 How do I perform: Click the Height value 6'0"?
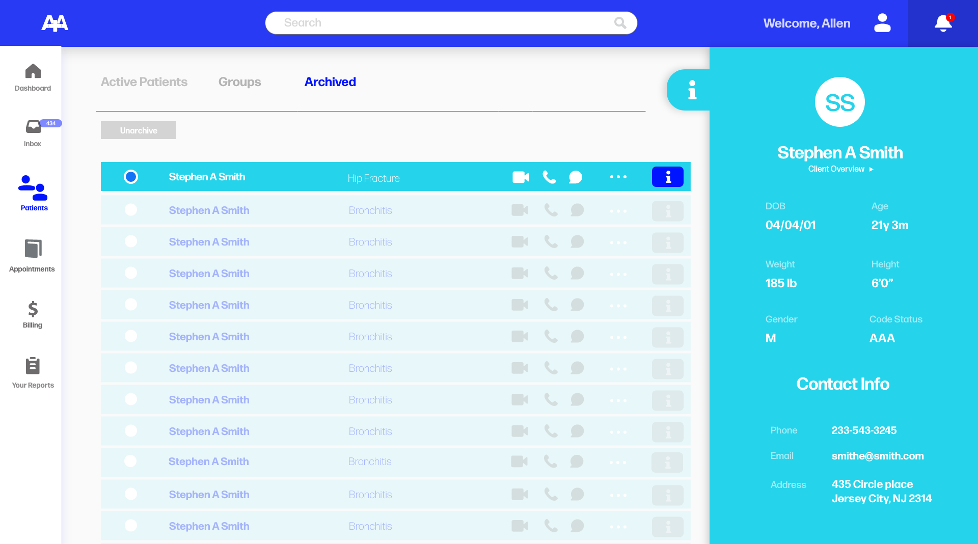[882, 283]
